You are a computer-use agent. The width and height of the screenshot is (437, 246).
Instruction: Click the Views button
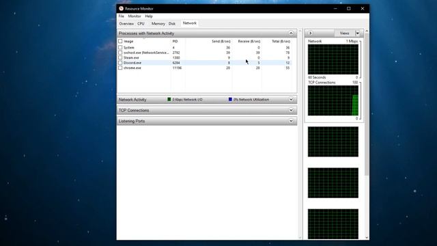tap(344, 33)
